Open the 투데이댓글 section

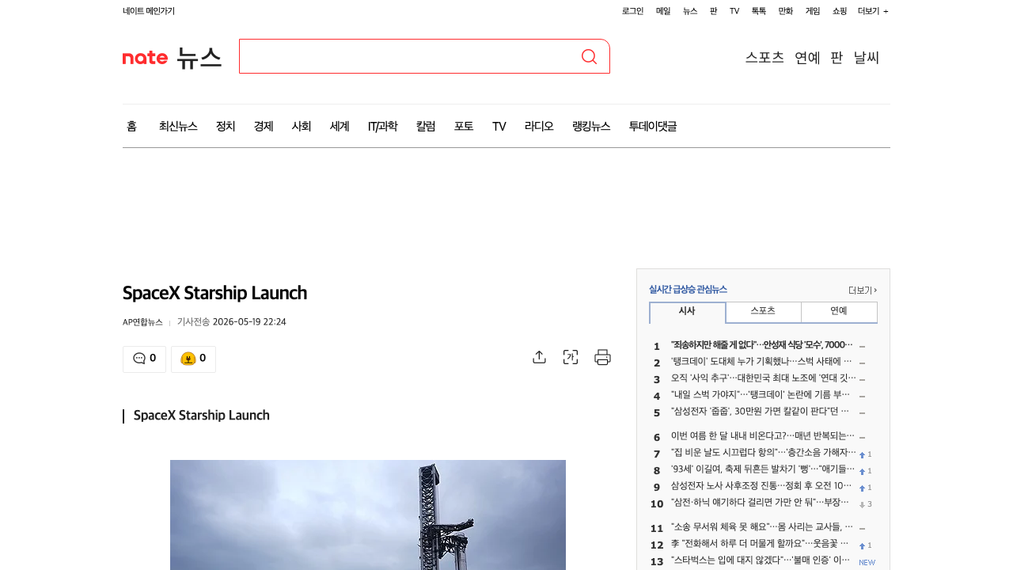[x=653, y=126]
